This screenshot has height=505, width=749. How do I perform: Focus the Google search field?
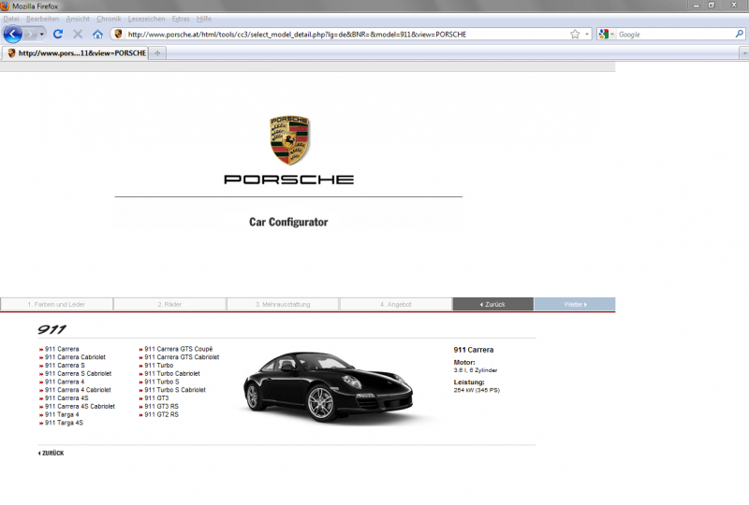(675, 35)
